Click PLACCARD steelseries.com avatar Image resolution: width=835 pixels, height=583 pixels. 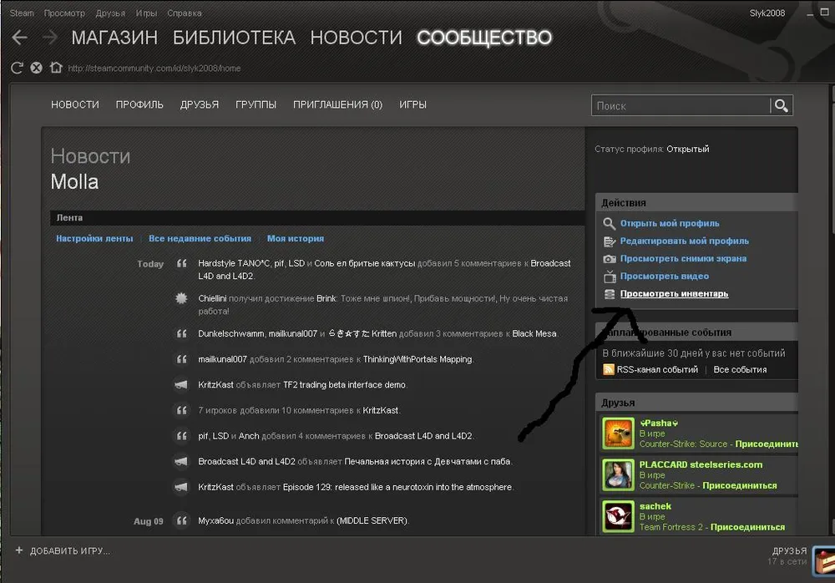tap(618, 474)
